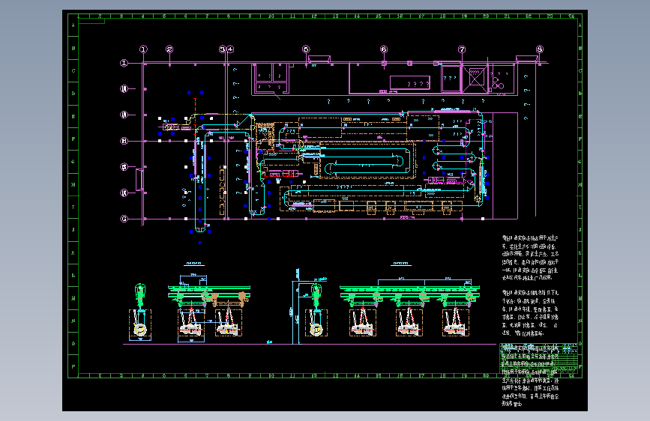Select column axis bubble 1
650x421 pixels.
[x=143, y=49]
